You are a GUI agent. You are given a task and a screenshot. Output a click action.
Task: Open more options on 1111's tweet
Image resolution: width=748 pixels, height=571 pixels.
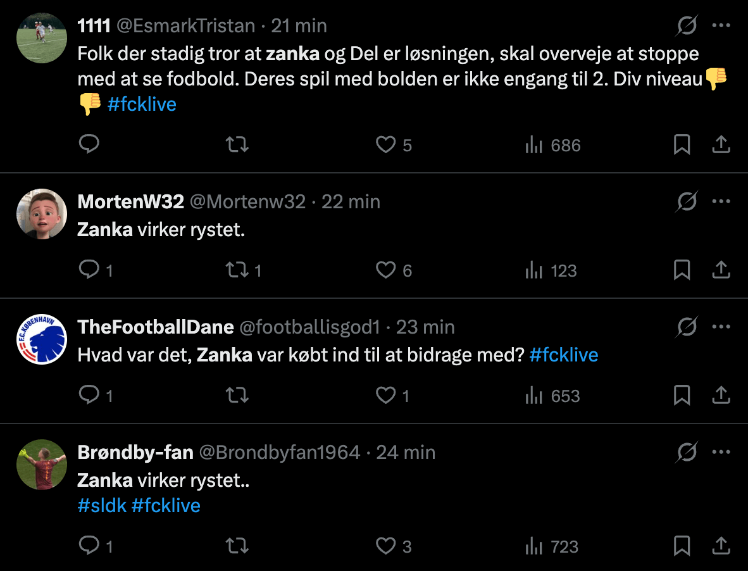(721, 26)
